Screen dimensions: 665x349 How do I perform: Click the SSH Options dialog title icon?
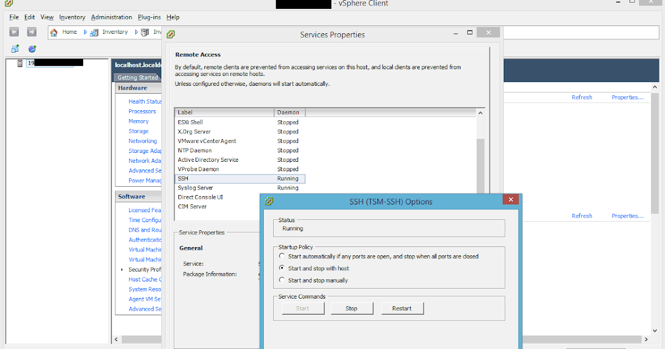269,201
